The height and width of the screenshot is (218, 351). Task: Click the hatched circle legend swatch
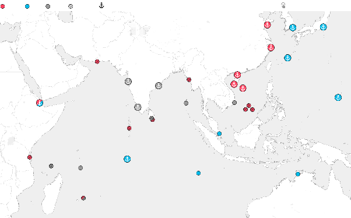tap(71, 6)
